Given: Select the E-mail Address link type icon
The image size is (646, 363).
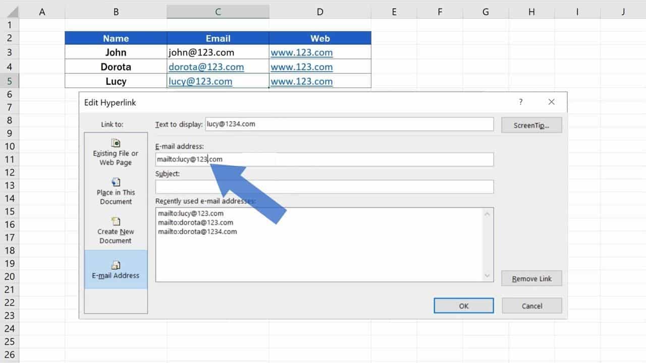Looking at the screenshot, I should tap(116, 263).
